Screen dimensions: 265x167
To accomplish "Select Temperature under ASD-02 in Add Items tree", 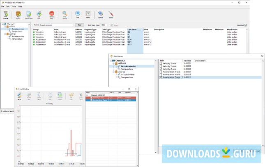I will click(127, 77).
